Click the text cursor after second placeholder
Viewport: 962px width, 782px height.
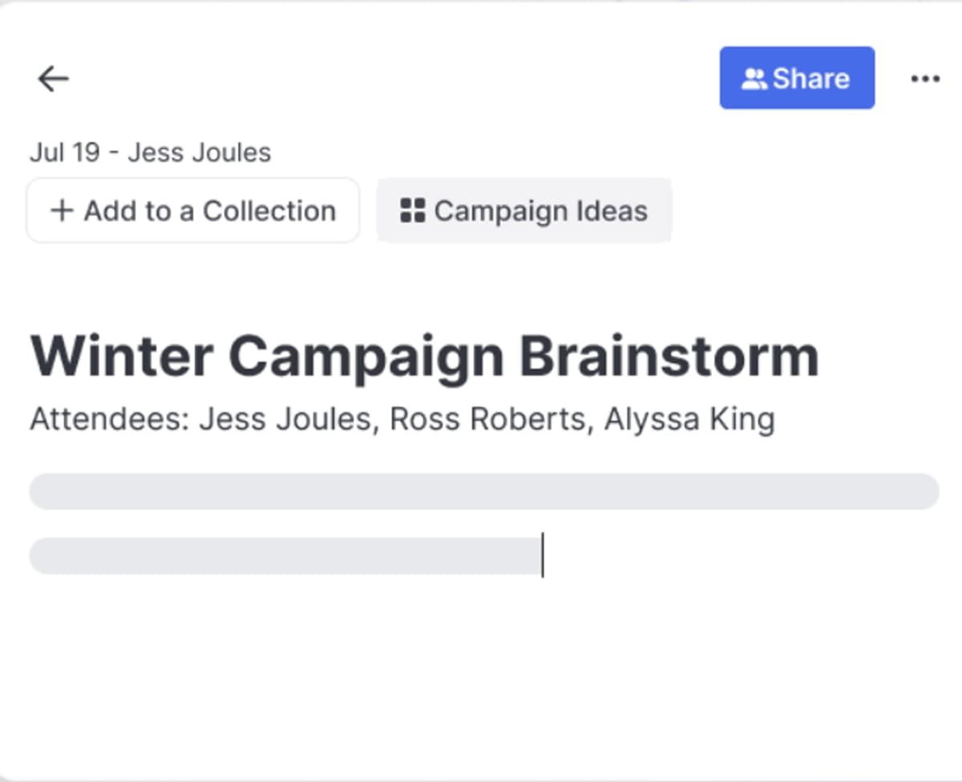[x=543, y=554]
